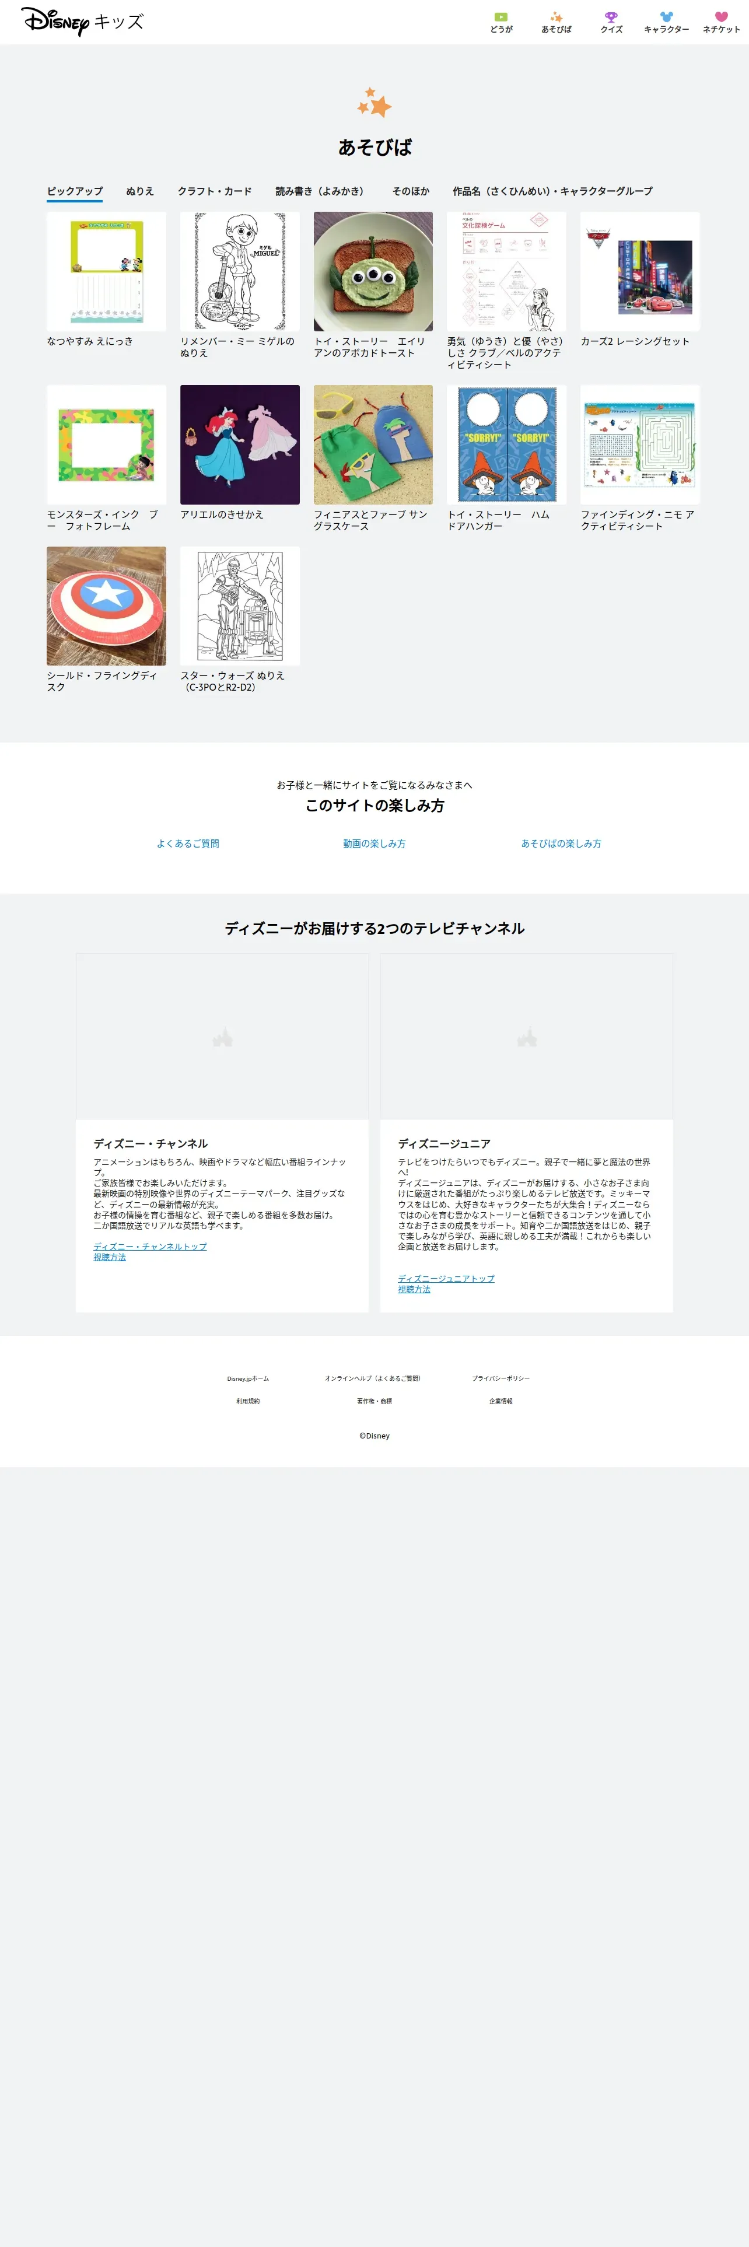749x2247 pixels.
Task: Click the Disney Kids logo
Action: pos(82,21)
